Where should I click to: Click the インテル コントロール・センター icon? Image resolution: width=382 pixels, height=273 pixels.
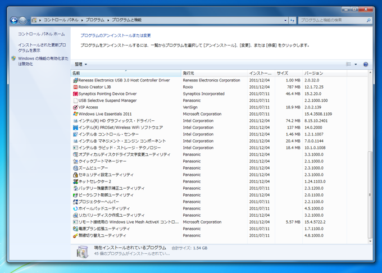(75, 134)
